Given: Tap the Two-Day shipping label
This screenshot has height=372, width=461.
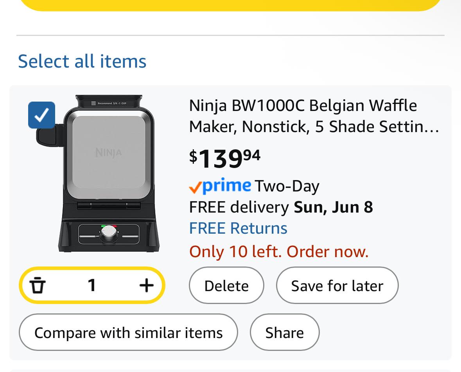Looking at the screenshot, I should click(287, 186).
